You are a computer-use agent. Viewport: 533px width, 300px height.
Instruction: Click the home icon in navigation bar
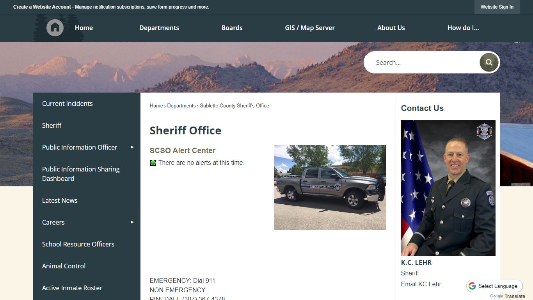click(x=55, y=28)
